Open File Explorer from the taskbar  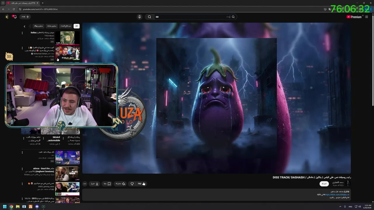(18, 206)
